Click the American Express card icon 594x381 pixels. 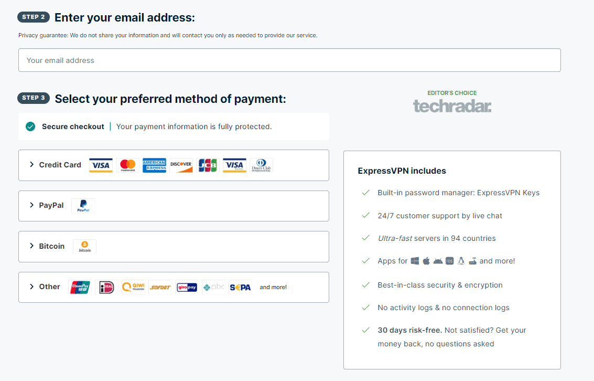[154, 165]
